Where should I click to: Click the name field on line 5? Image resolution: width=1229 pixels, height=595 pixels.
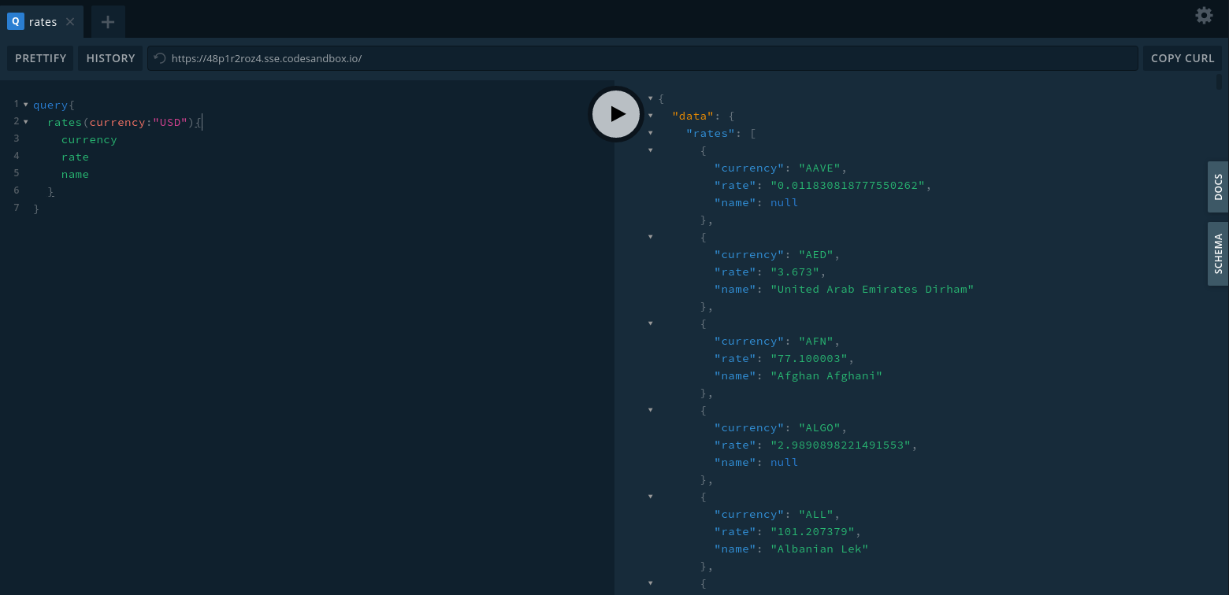tap(75, 174)
